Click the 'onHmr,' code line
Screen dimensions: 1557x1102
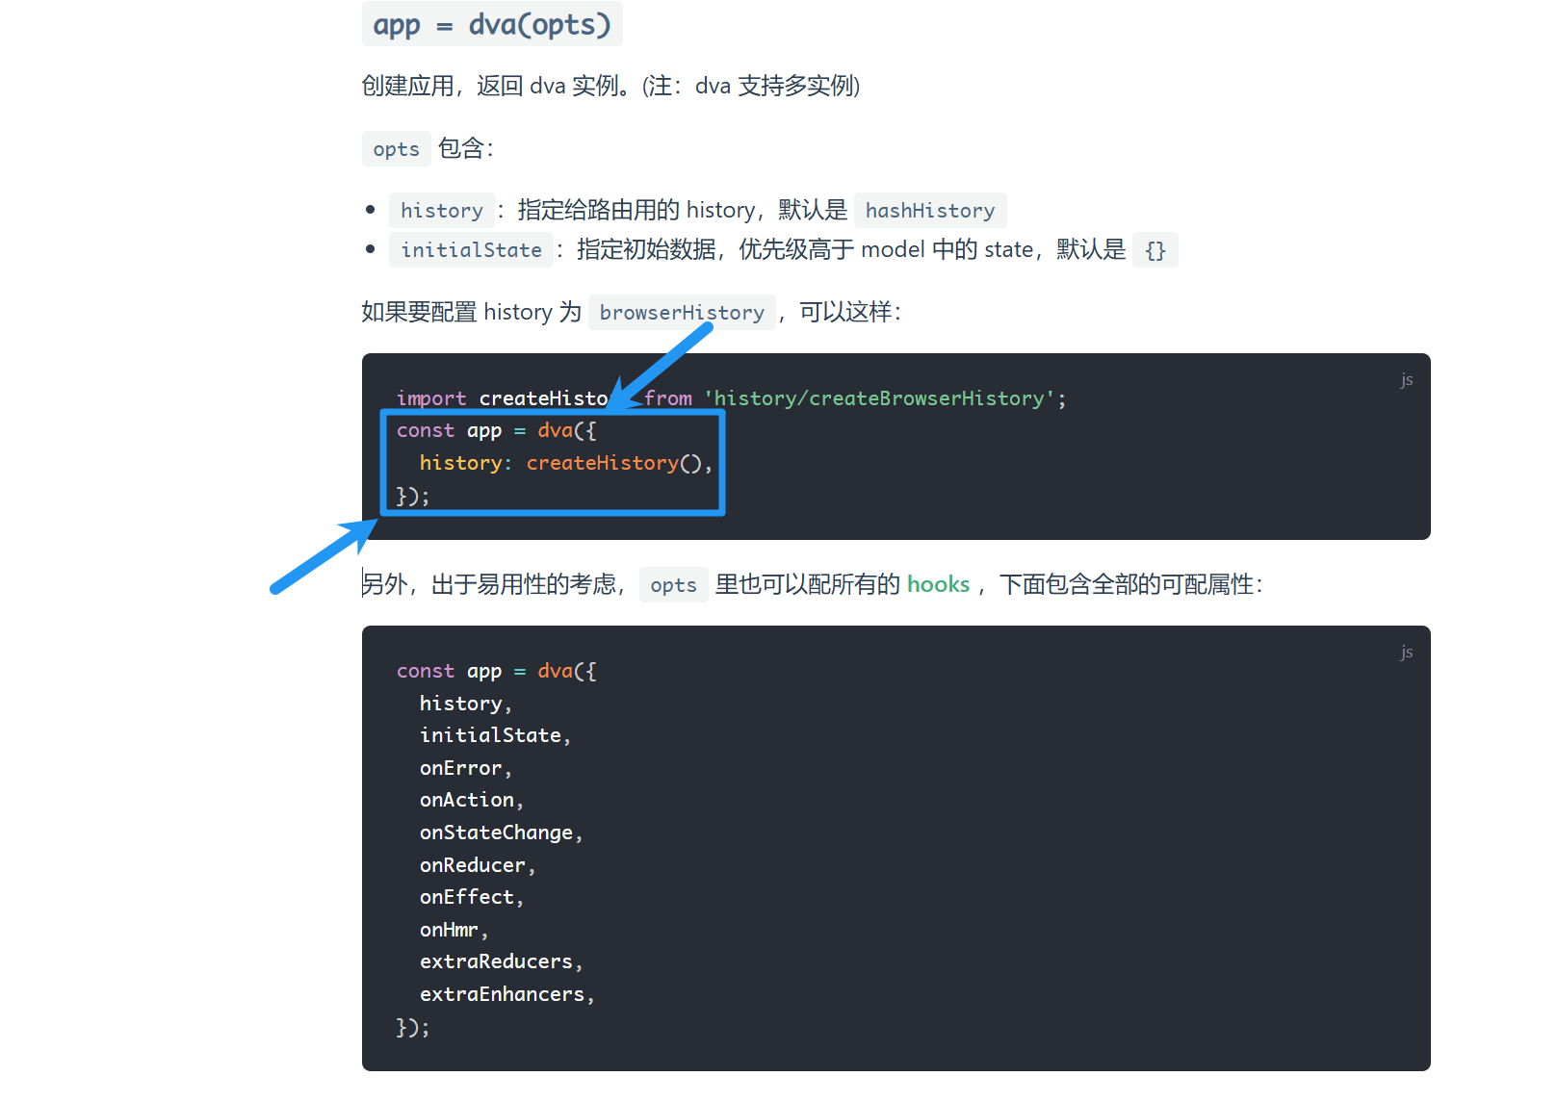click(x=454, y=930)
